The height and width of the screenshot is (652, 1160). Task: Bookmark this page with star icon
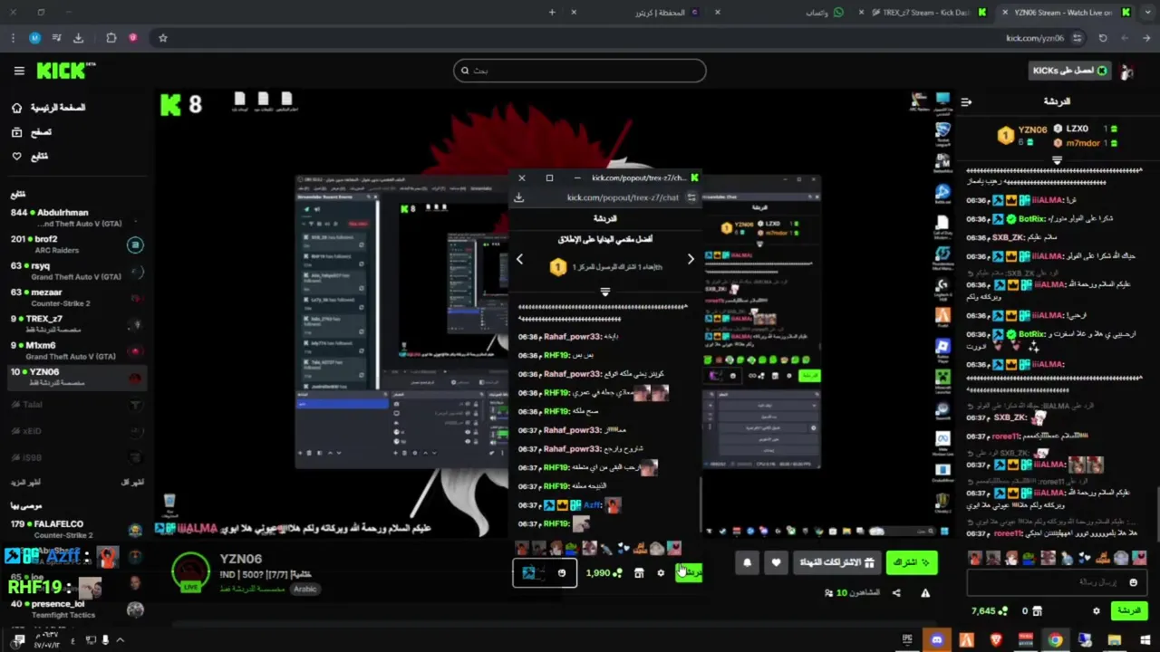click(163, 38)
